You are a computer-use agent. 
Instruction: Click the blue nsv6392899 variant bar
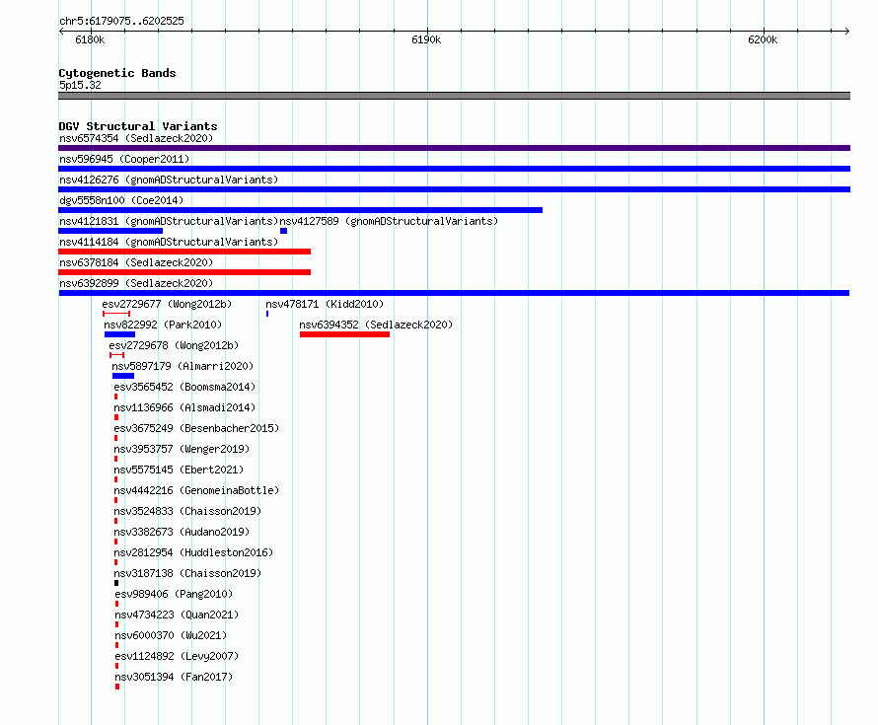pyautogui.click(x=454, y=293)
